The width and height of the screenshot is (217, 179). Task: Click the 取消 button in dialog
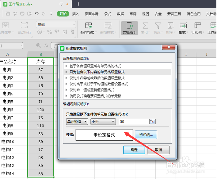[158, 150]
